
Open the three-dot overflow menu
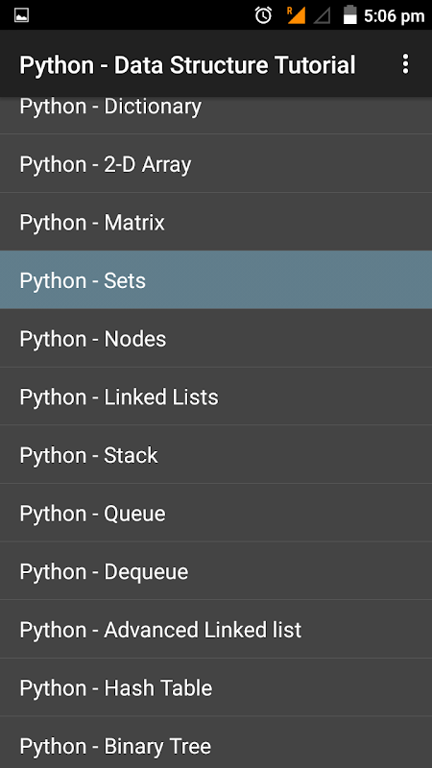click(x=405, y=64)
